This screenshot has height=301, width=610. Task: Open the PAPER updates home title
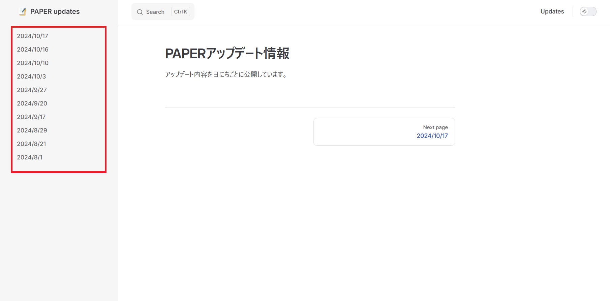tap(55, 12)
